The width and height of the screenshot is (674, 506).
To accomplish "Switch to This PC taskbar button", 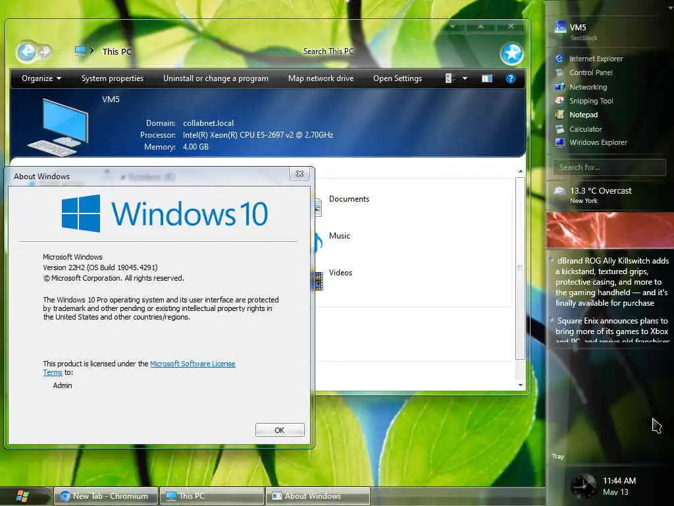I will tap(211, 496).
